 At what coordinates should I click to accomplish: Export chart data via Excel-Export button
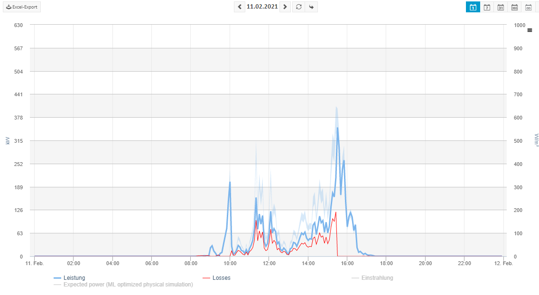22,7
